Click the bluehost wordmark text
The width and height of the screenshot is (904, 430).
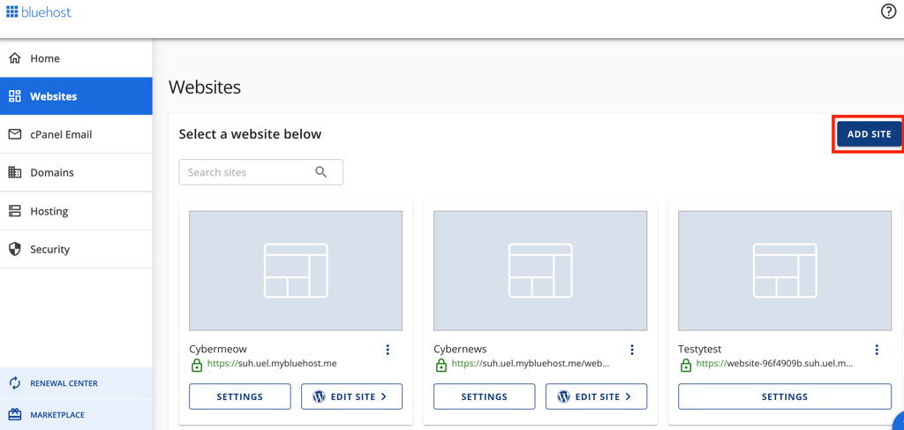(x=47, y=12)
